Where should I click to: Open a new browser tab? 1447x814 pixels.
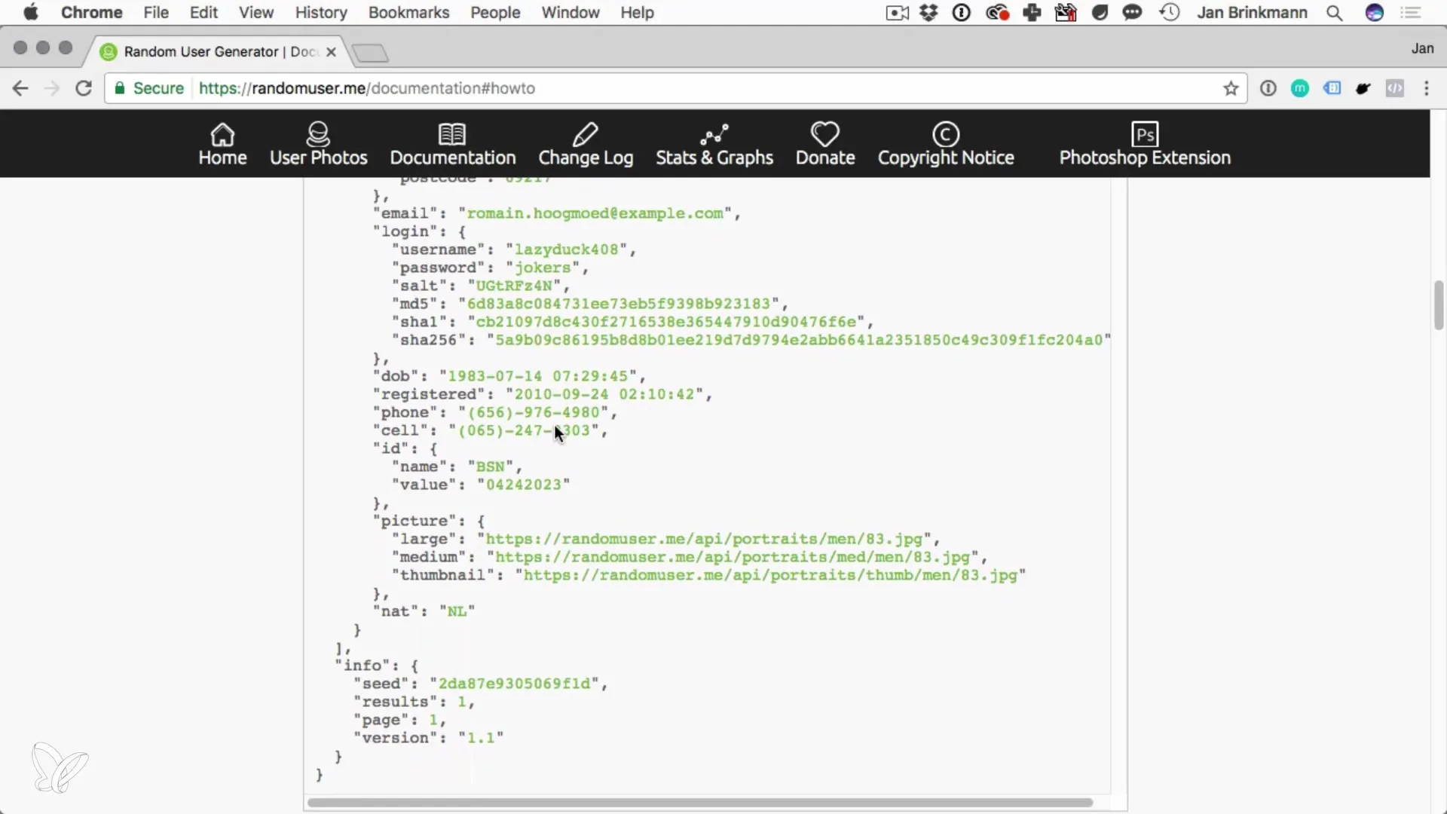370,53
